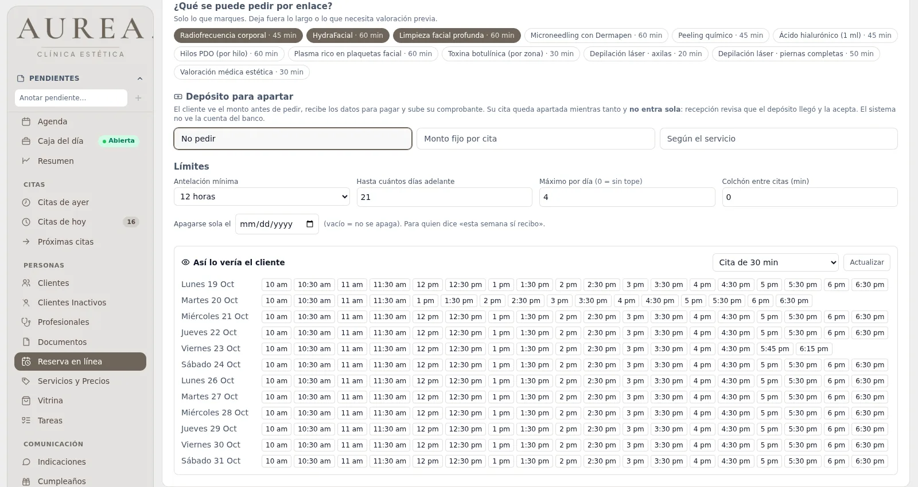Image resolution: width=918 pixels, height=487 pixels.
Task: Enable Peeling químico for online booking
Action: pos(721,36)
